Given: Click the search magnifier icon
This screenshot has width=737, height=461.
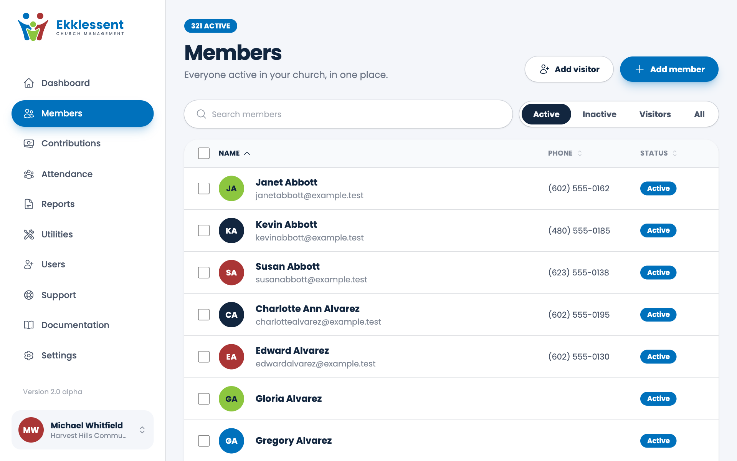Looking at the screenshot, I should tap(202, 114).
